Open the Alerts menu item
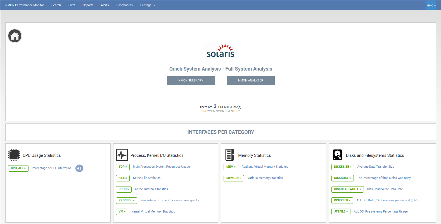Viewport: 441px width, 224px height. (105, 5)
